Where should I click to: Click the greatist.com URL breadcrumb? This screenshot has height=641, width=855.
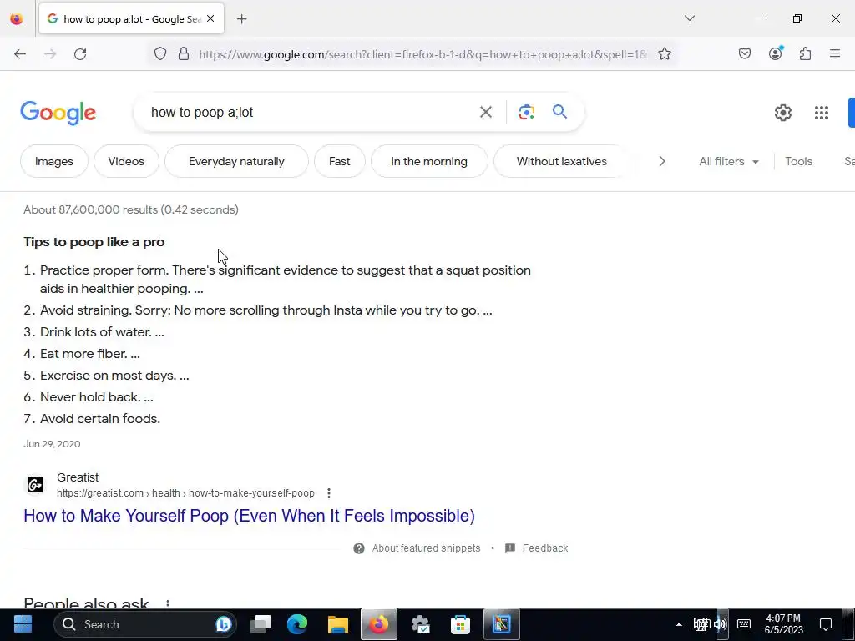click(185, 493)
